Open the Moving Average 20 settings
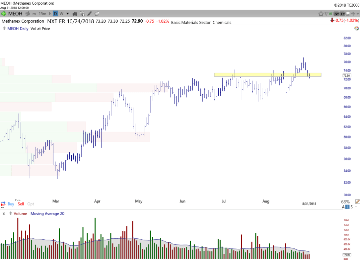Screen dimensions: 360x262 tap(47, 214)
